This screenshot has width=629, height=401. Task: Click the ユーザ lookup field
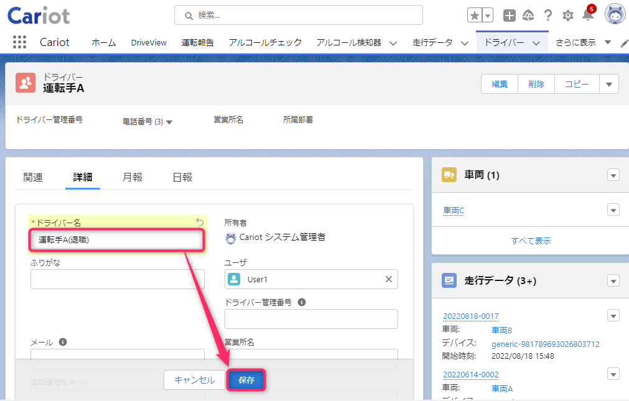[x=311, y=279]
